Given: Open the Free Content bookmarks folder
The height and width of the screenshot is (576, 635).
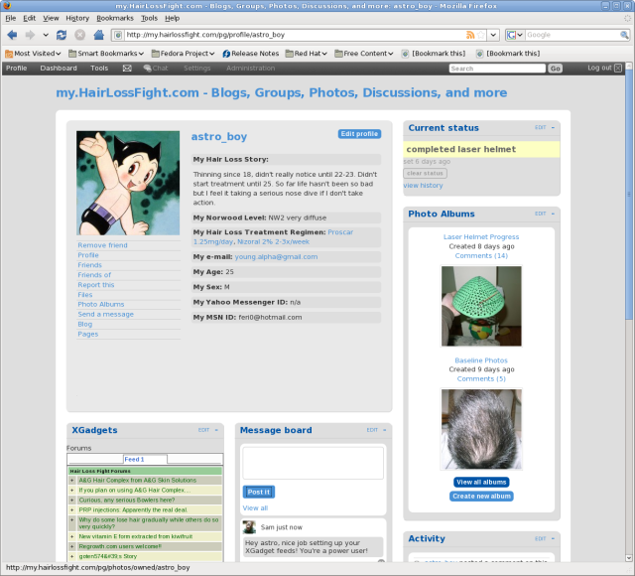Looking at the screenshot, I should 364,54.
